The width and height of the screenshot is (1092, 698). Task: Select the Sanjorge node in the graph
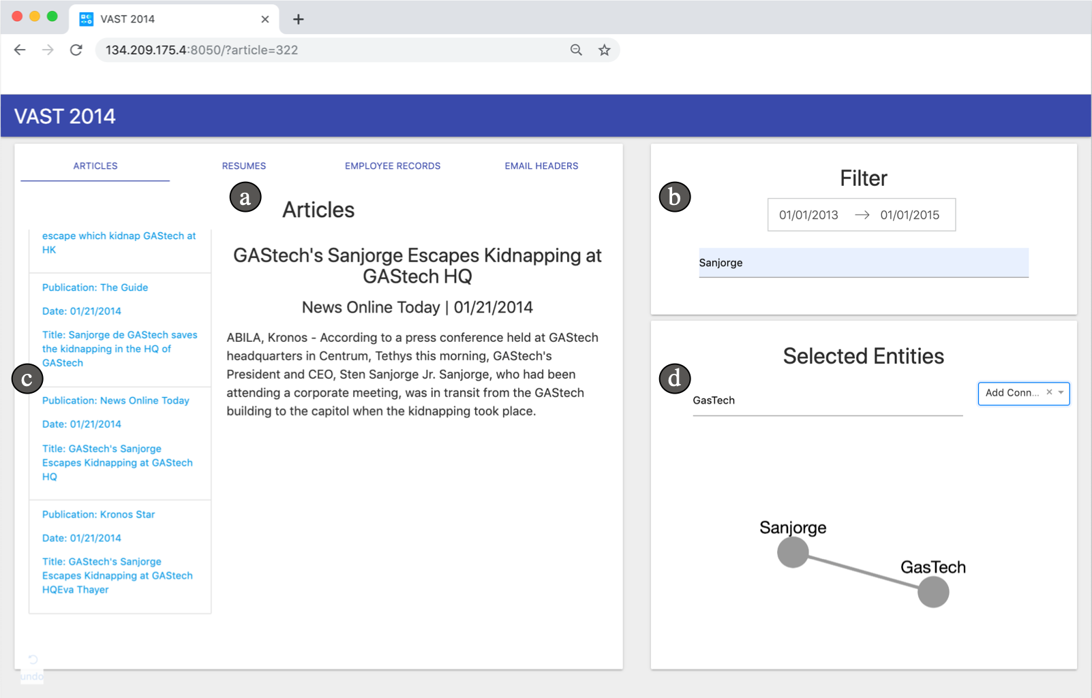793,552
